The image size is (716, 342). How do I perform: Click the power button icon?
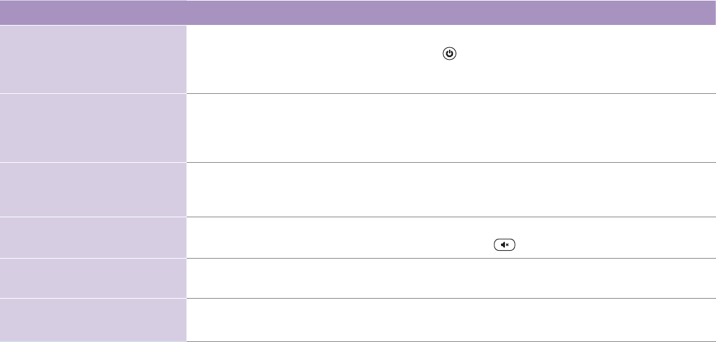449,54
